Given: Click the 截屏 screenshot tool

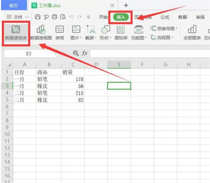Looking at the screenshot, I should 91,33.
